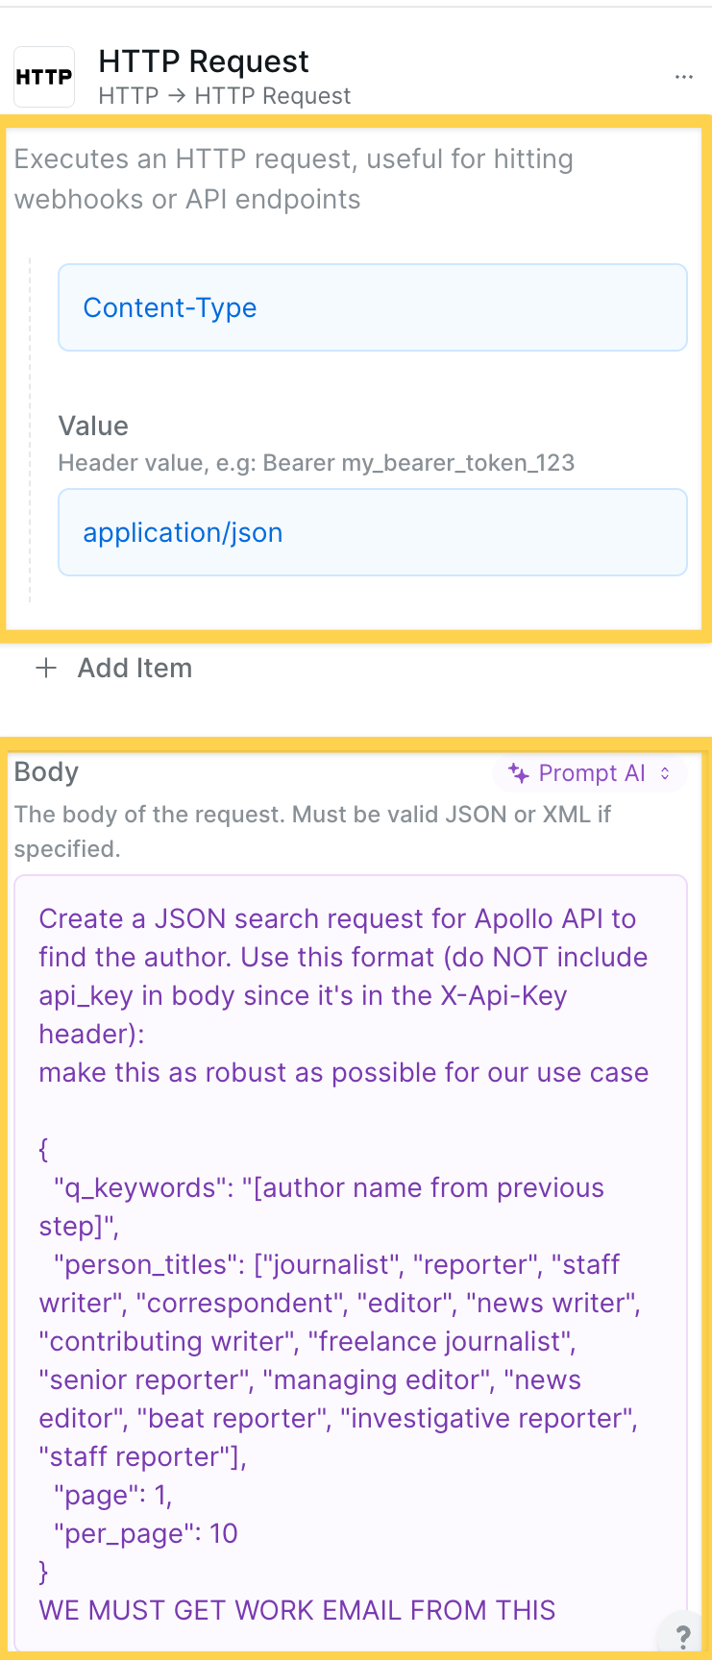Click the three-dots menu for HTTP Request

tap(684, 76)
